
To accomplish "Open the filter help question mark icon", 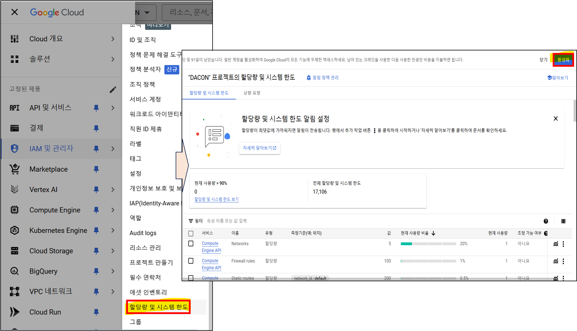I will coord(546,221).
